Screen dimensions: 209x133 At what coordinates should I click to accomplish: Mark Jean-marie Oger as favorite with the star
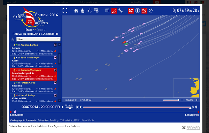coord(19,58)
